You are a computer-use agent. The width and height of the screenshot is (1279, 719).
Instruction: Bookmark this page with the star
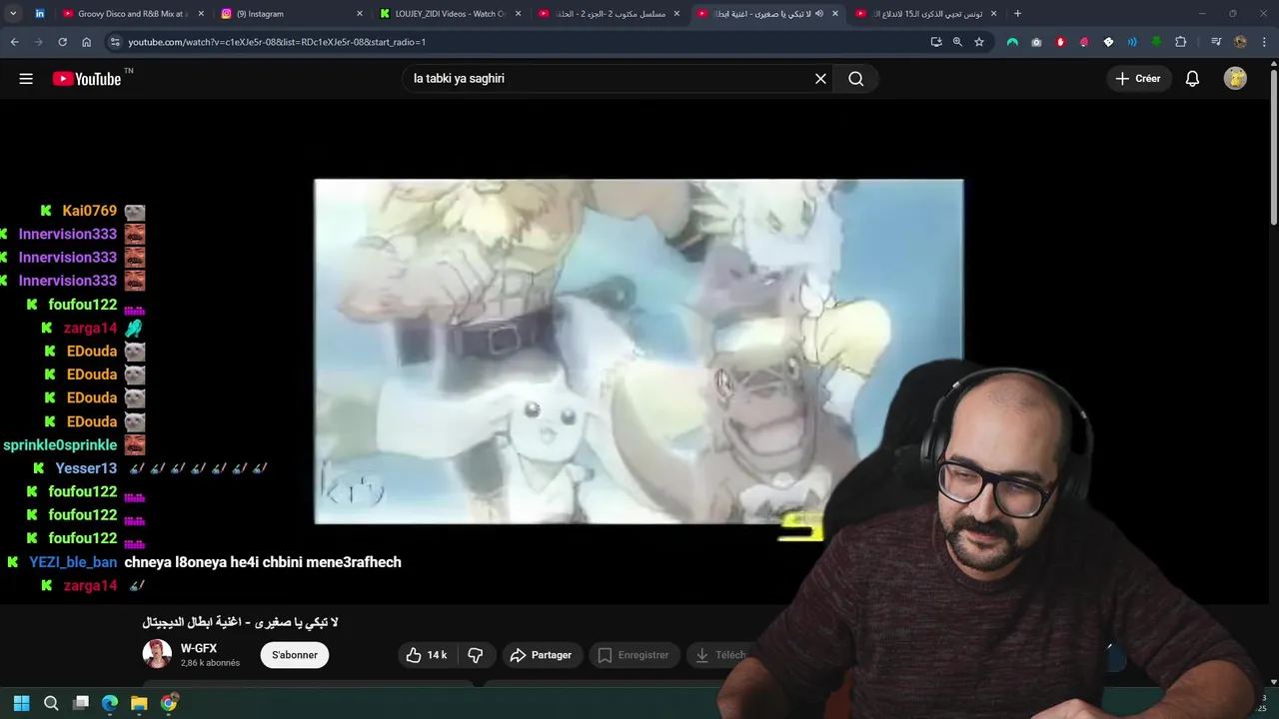point(979,42)
